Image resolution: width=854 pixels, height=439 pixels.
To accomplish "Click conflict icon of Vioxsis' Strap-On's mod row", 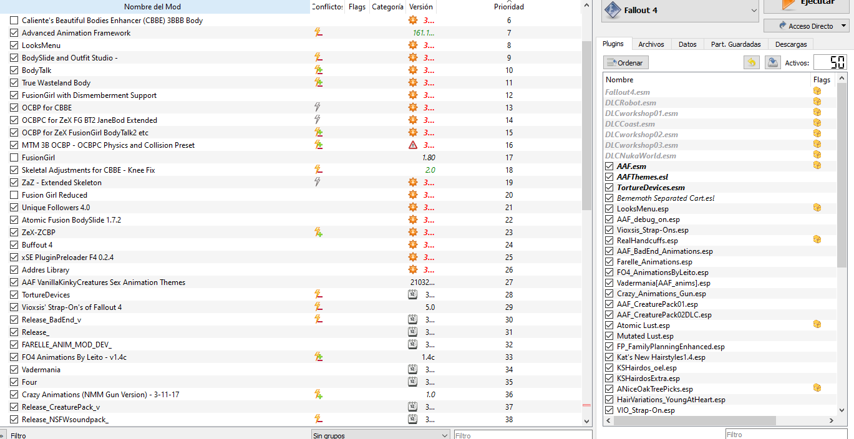I will pos(318,307).
